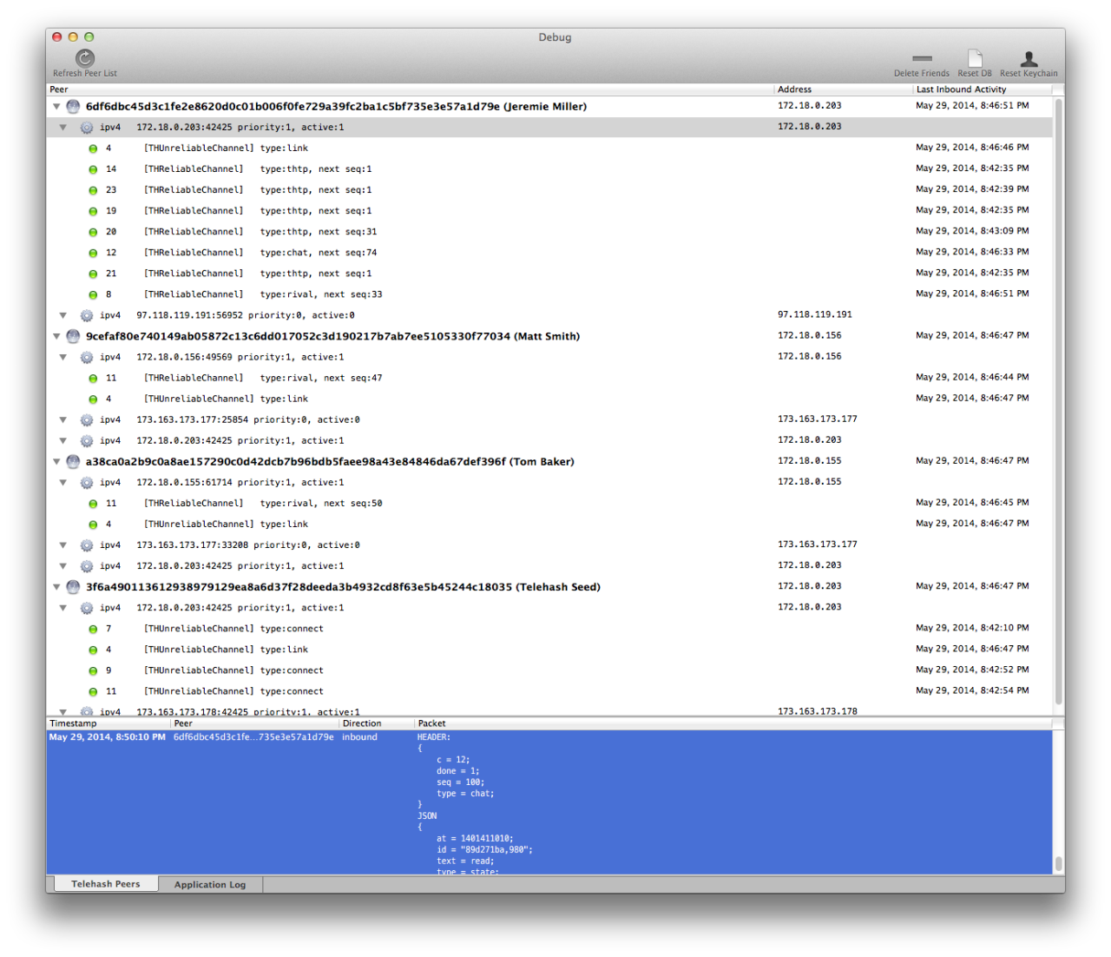The image size is (1111, 957).
Task: Expand the 173.163.173.177:25854 ipv4 path
Action: (63, 420)
